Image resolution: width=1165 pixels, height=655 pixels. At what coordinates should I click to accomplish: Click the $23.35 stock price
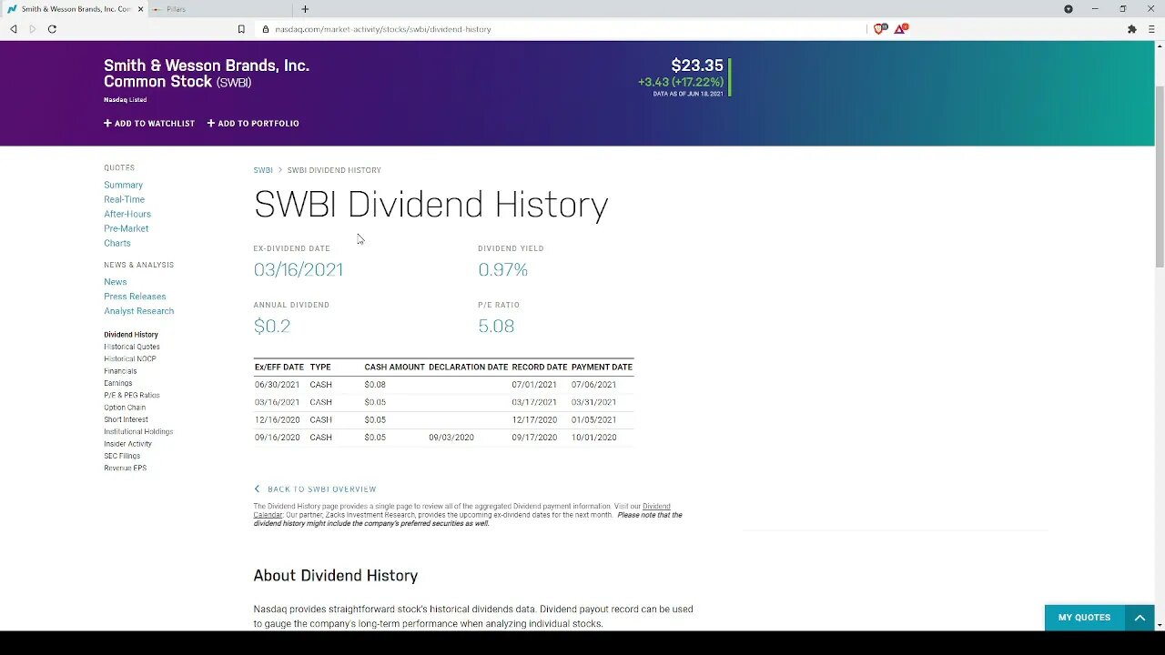(x=697, y=65)
